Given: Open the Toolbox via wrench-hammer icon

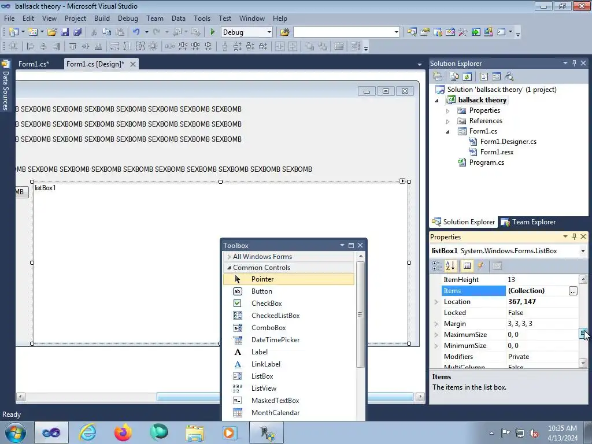Looking at the screenshot, I should [463, 32].
